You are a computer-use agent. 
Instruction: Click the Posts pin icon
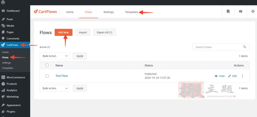[3, 19]
